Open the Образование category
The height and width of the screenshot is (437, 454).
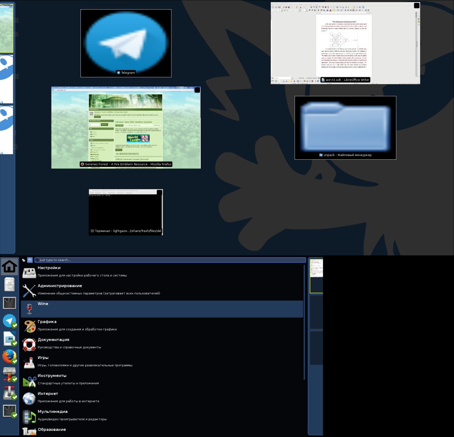[x=162, y=431]
